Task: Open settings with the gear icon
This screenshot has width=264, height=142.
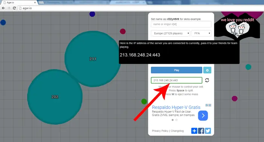Action: click(207, 70)
